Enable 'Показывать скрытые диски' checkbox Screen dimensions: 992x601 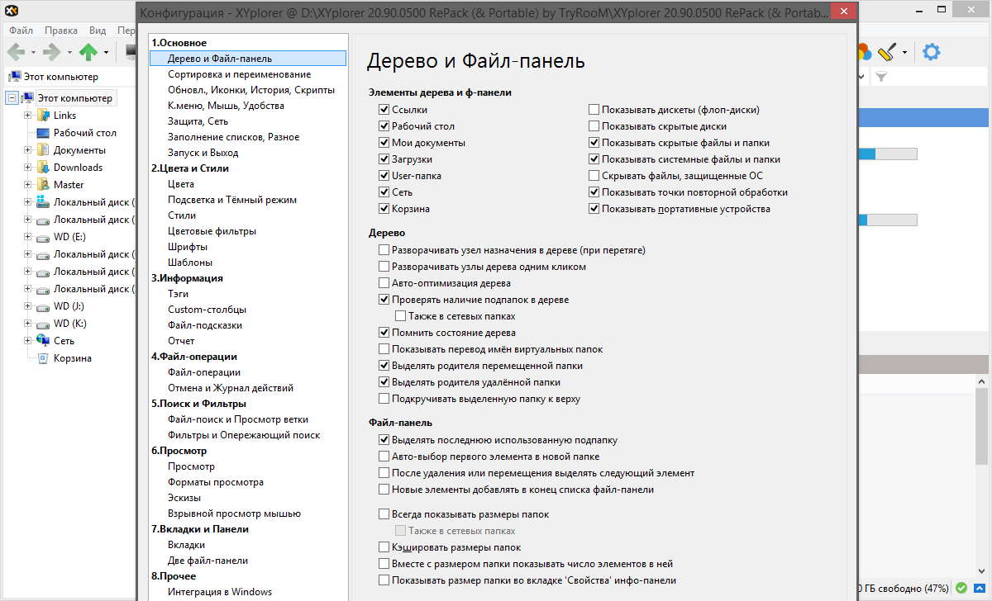(x=594, y=126)
